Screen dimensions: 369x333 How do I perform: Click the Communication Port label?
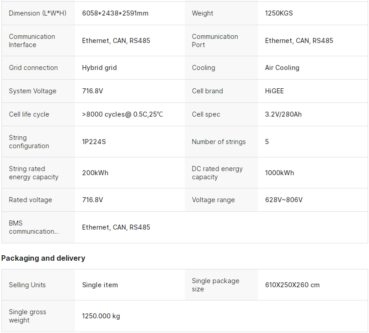[215, 41]
